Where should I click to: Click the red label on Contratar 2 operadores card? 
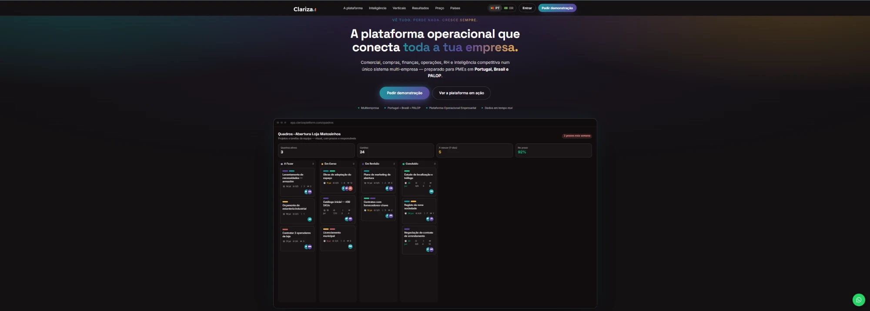285,229
